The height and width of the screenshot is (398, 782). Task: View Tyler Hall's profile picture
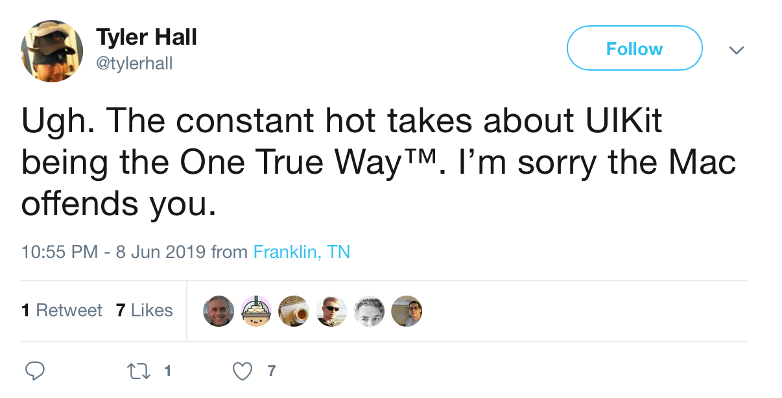point(52,51)
